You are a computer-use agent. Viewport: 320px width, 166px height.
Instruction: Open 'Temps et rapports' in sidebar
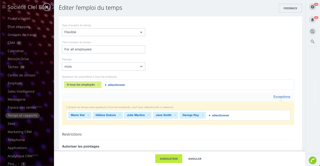click(22, 115)
